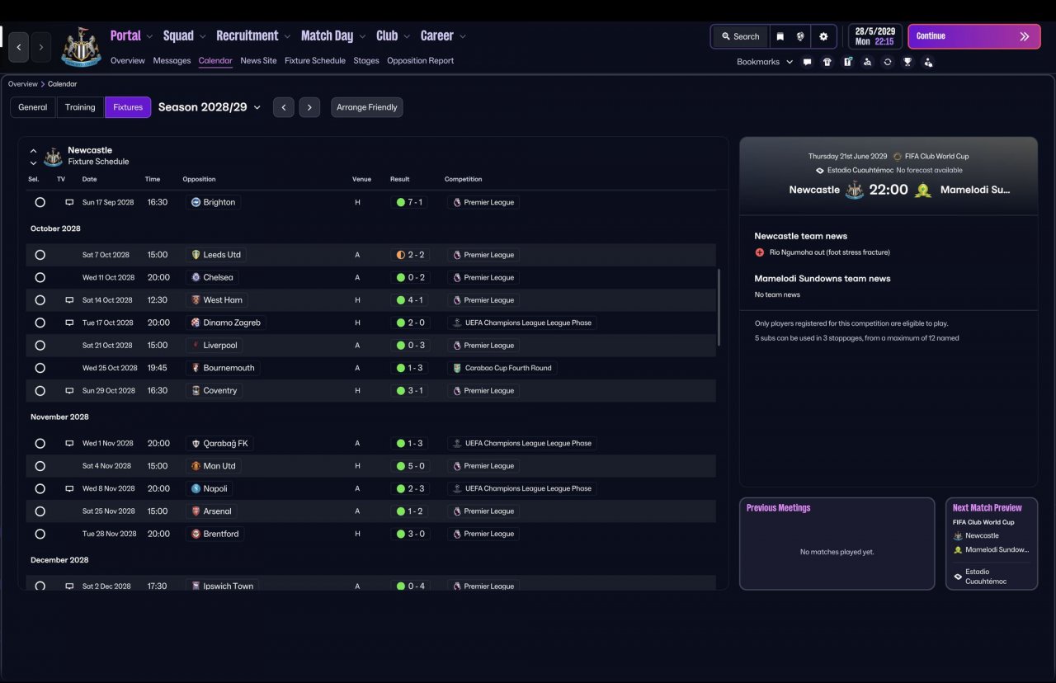
Task: Go to the previous season with the arrow
Action: point(284,107)
